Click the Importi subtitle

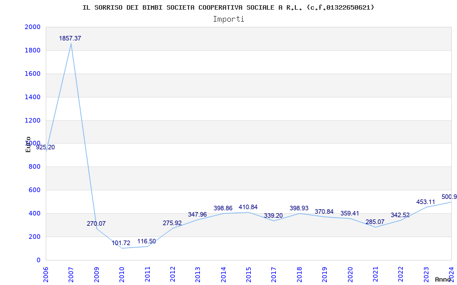(228, 19)
